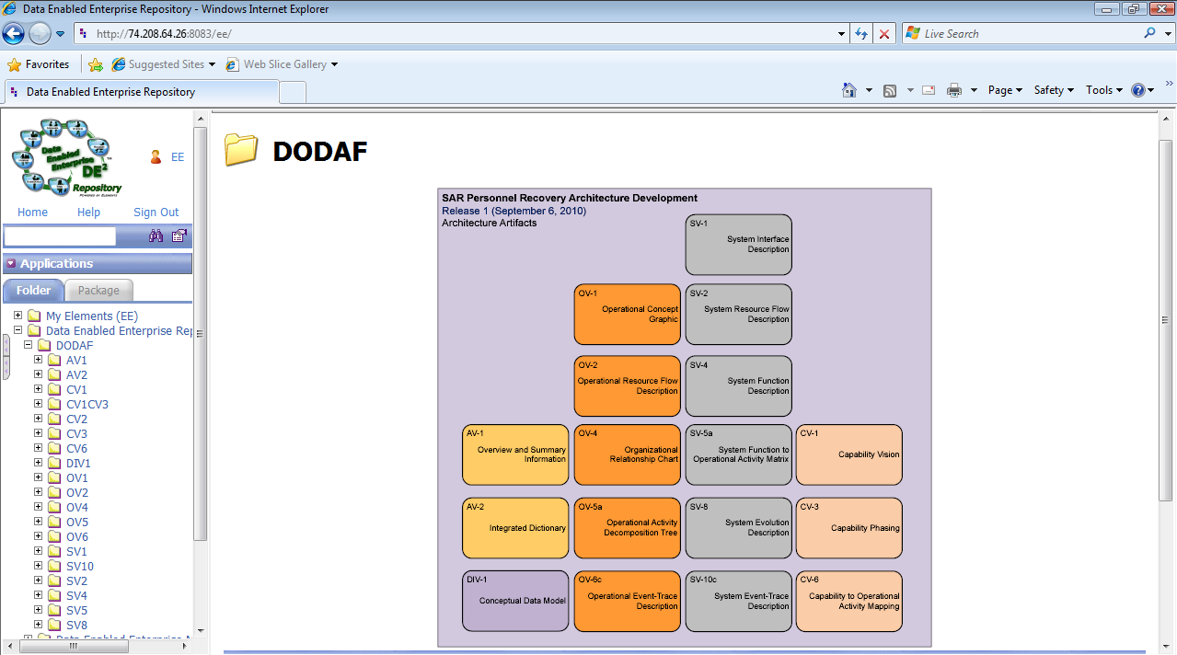This screenshot has width=1177, height=655.
Task: Collapse the Data Enabled Enterprise Repository node
Action: click(18, 330)
